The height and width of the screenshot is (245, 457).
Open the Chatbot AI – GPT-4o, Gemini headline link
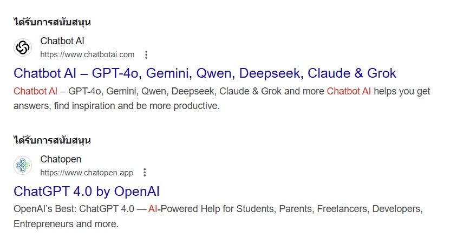coord(205,73)
